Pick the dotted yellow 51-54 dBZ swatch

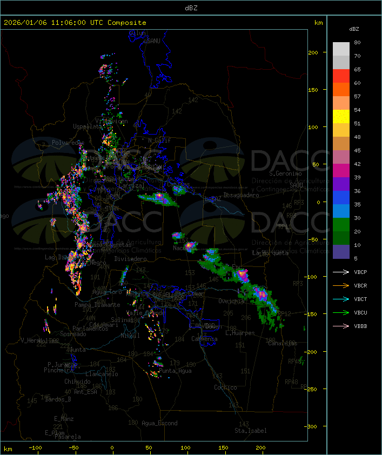[x=341, y=116]
